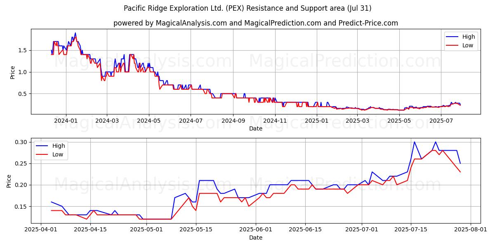This screenshot has height=247, width=495.
Task: Click the chart title mentioning Pacific Ridge Exploration
Action: pyautogui.click(x=247, y=8)
